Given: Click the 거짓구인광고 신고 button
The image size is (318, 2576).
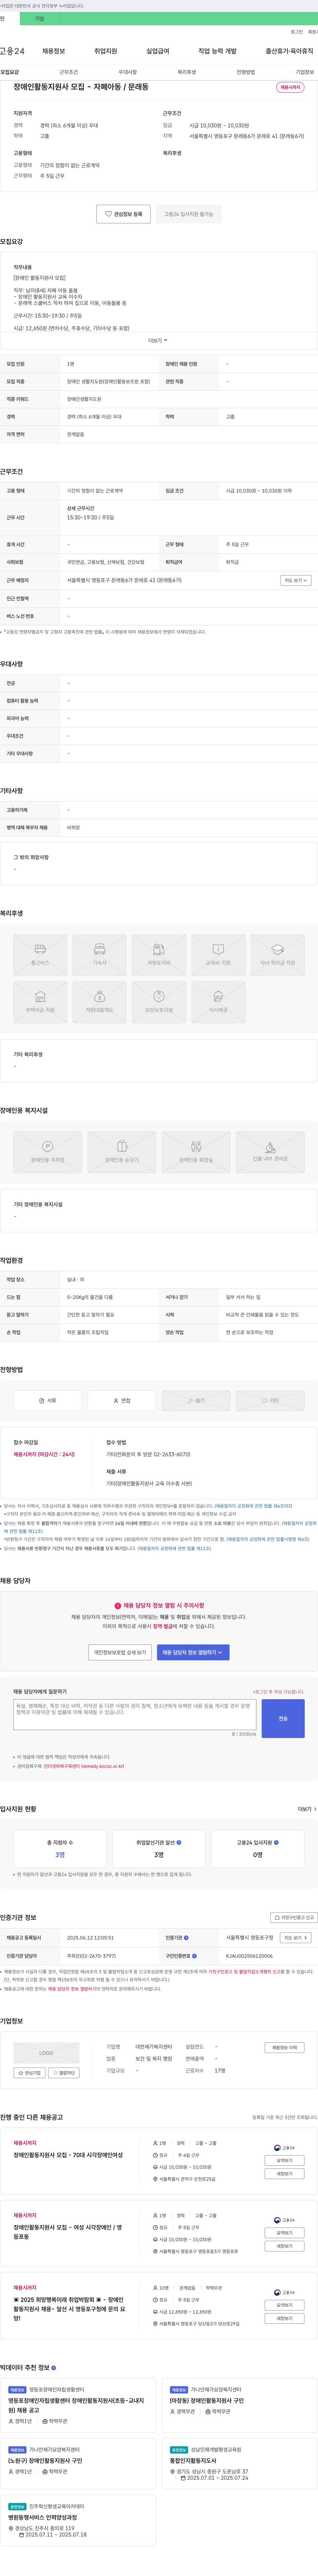Looking at the screenshot, I should [x=294, y=1917].
